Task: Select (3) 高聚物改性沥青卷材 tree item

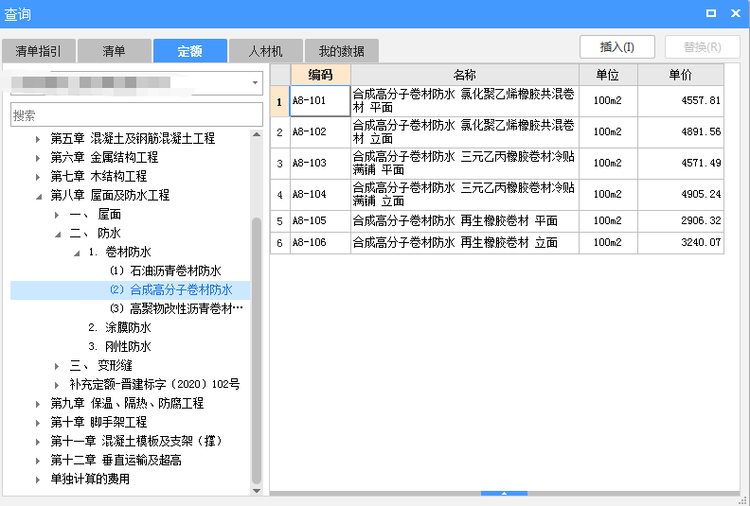Action: 176,308
